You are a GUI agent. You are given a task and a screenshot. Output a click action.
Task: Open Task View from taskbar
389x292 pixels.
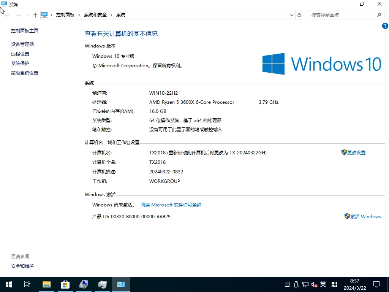coord(27,284)
